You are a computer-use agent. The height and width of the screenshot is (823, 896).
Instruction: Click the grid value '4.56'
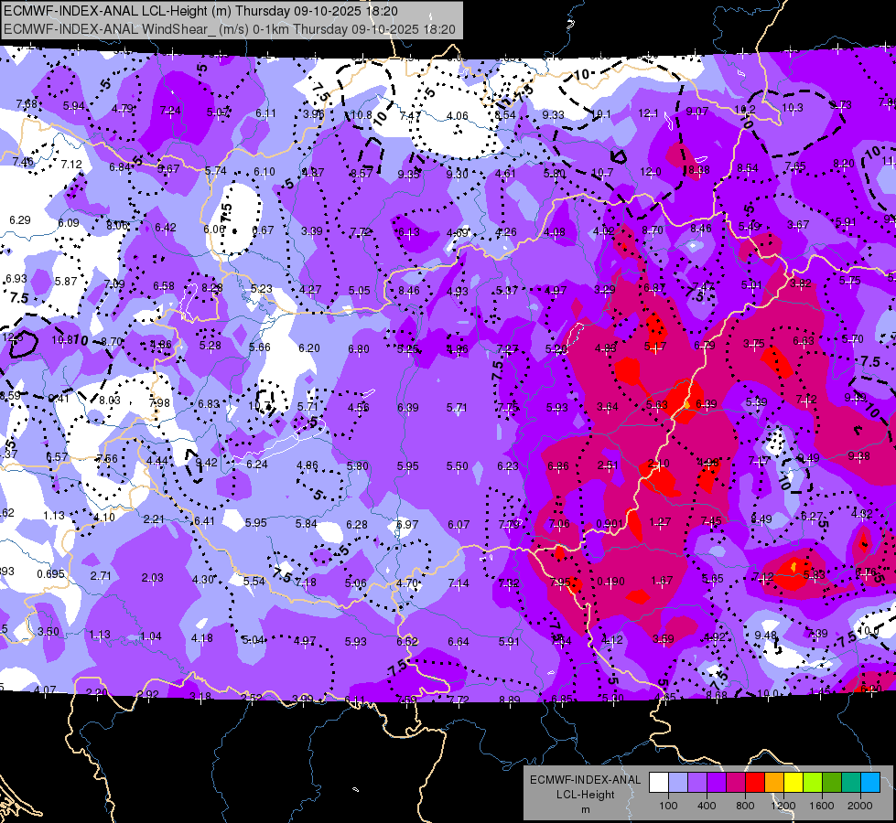coord(358,407)
